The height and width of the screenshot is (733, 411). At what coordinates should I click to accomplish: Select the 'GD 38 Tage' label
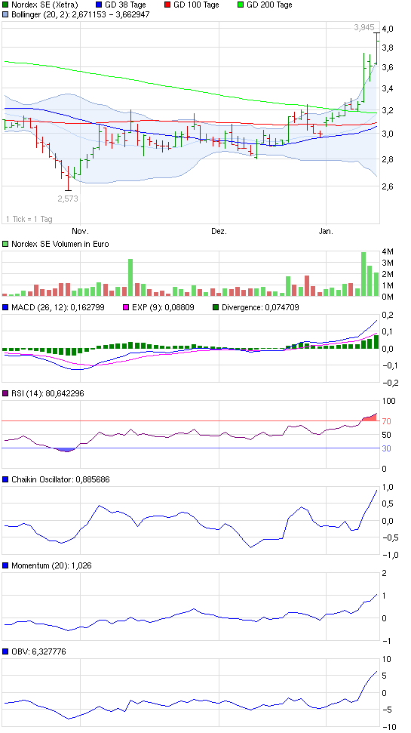point(124,5)
